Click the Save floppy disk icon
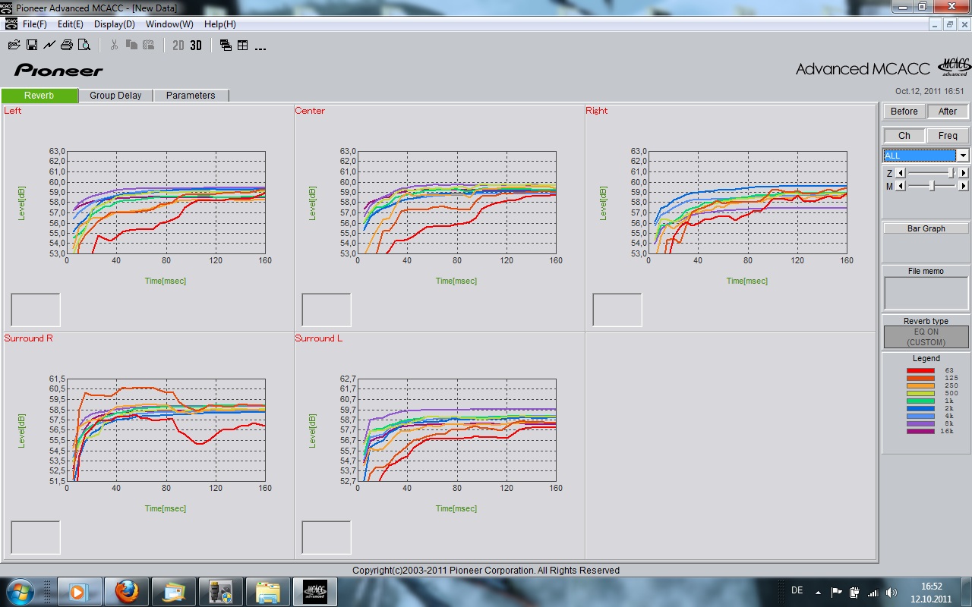This screenshot has height=607, width=972. coord(32,46)
